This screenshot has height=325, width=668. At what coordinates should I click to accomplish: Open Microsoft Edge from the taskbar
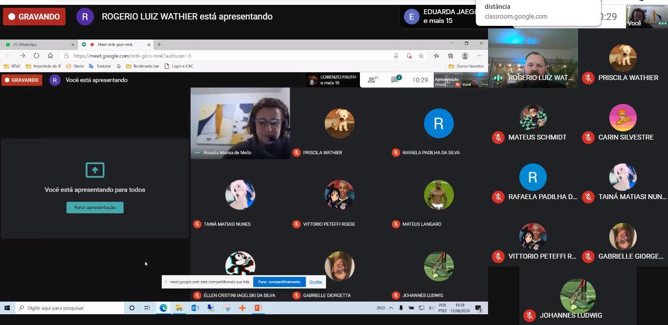pyautogui.click(x=163, y=308)
